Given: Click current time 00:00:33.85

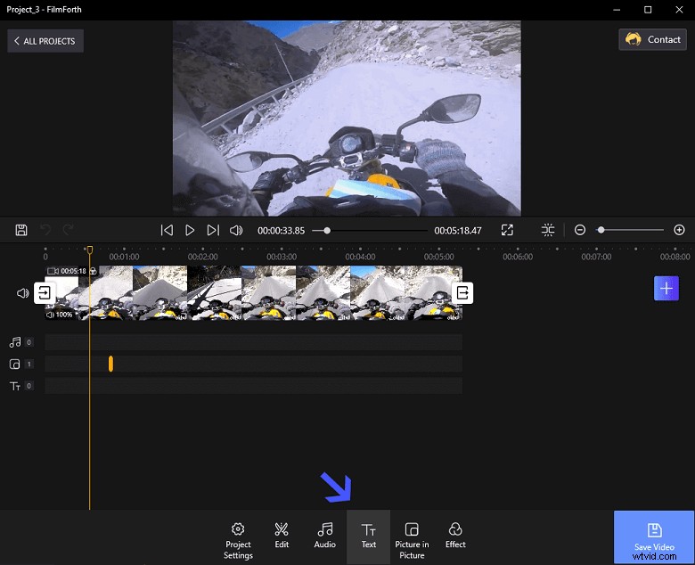Looking at the screenshot, I should (x=281, y=231).
